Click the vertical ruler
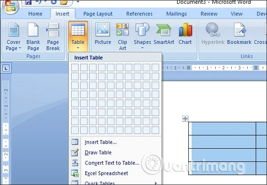This screenshot has width=267, height=185. pos(6,133)
